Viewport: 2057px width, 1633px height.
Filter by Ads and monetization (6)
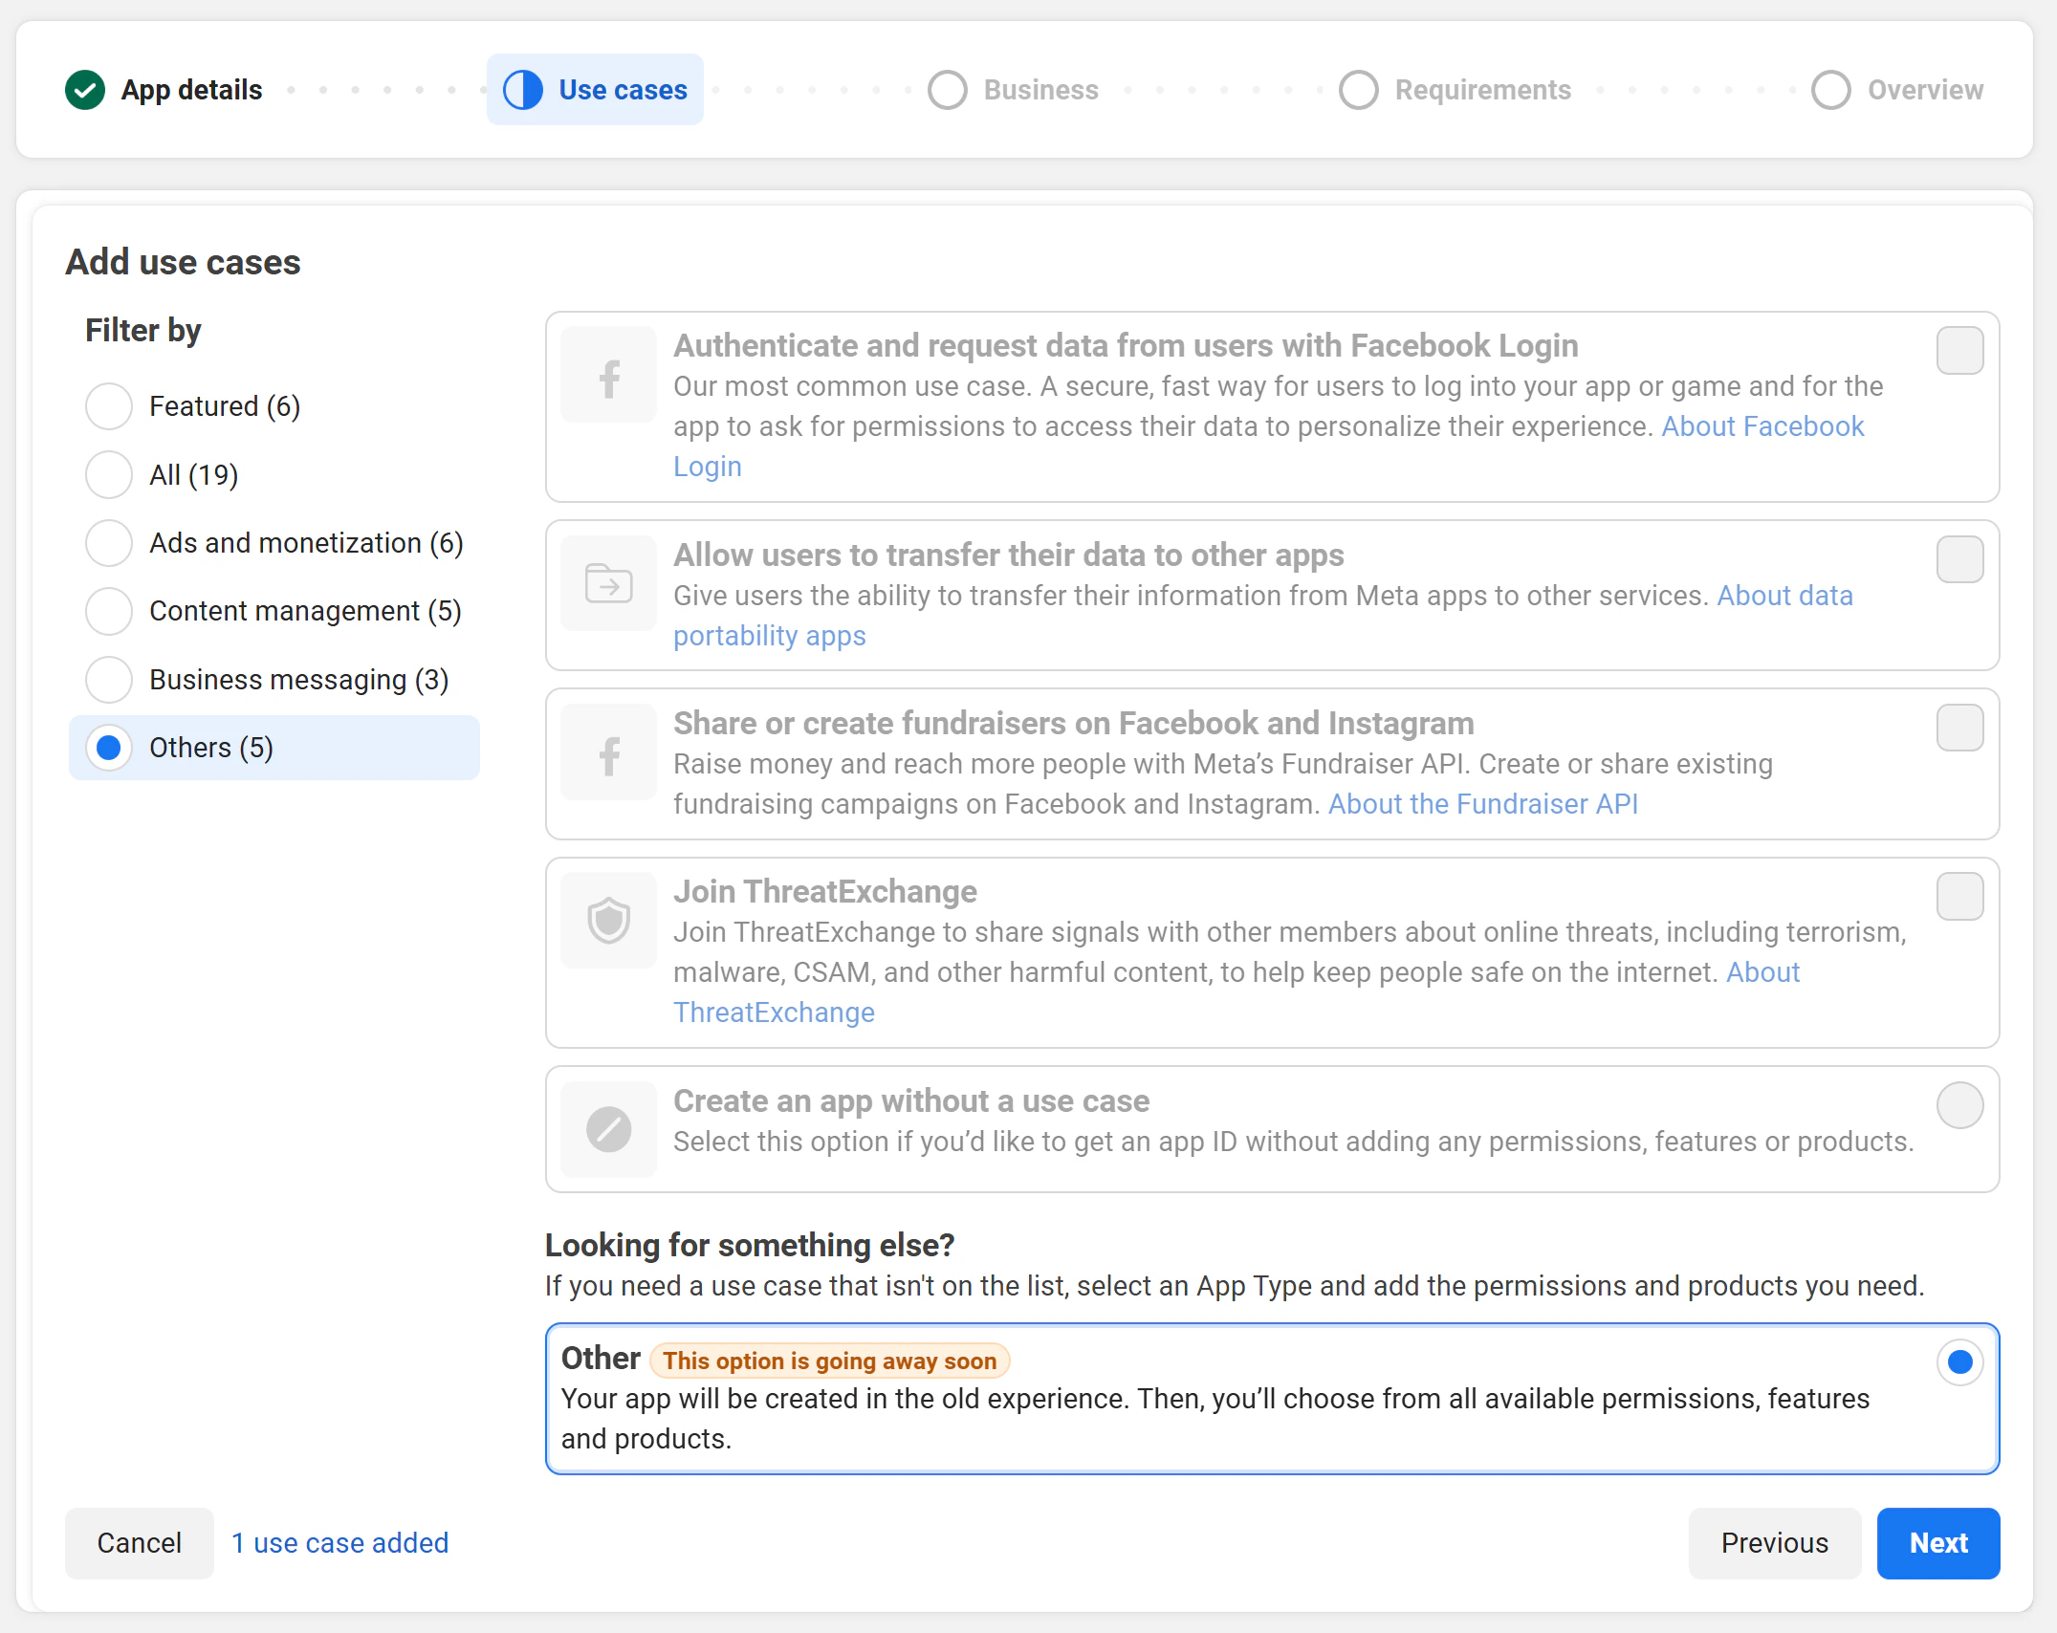coord(274,543)
